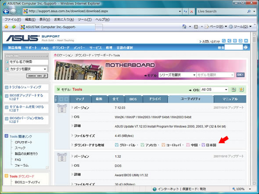Open the ヘルプ(H) menu
Viewport: 259px width, 194px height.
[x=102, y=19]
